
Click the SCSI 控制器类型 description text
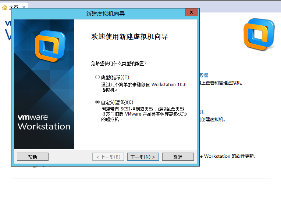point(144,114)
